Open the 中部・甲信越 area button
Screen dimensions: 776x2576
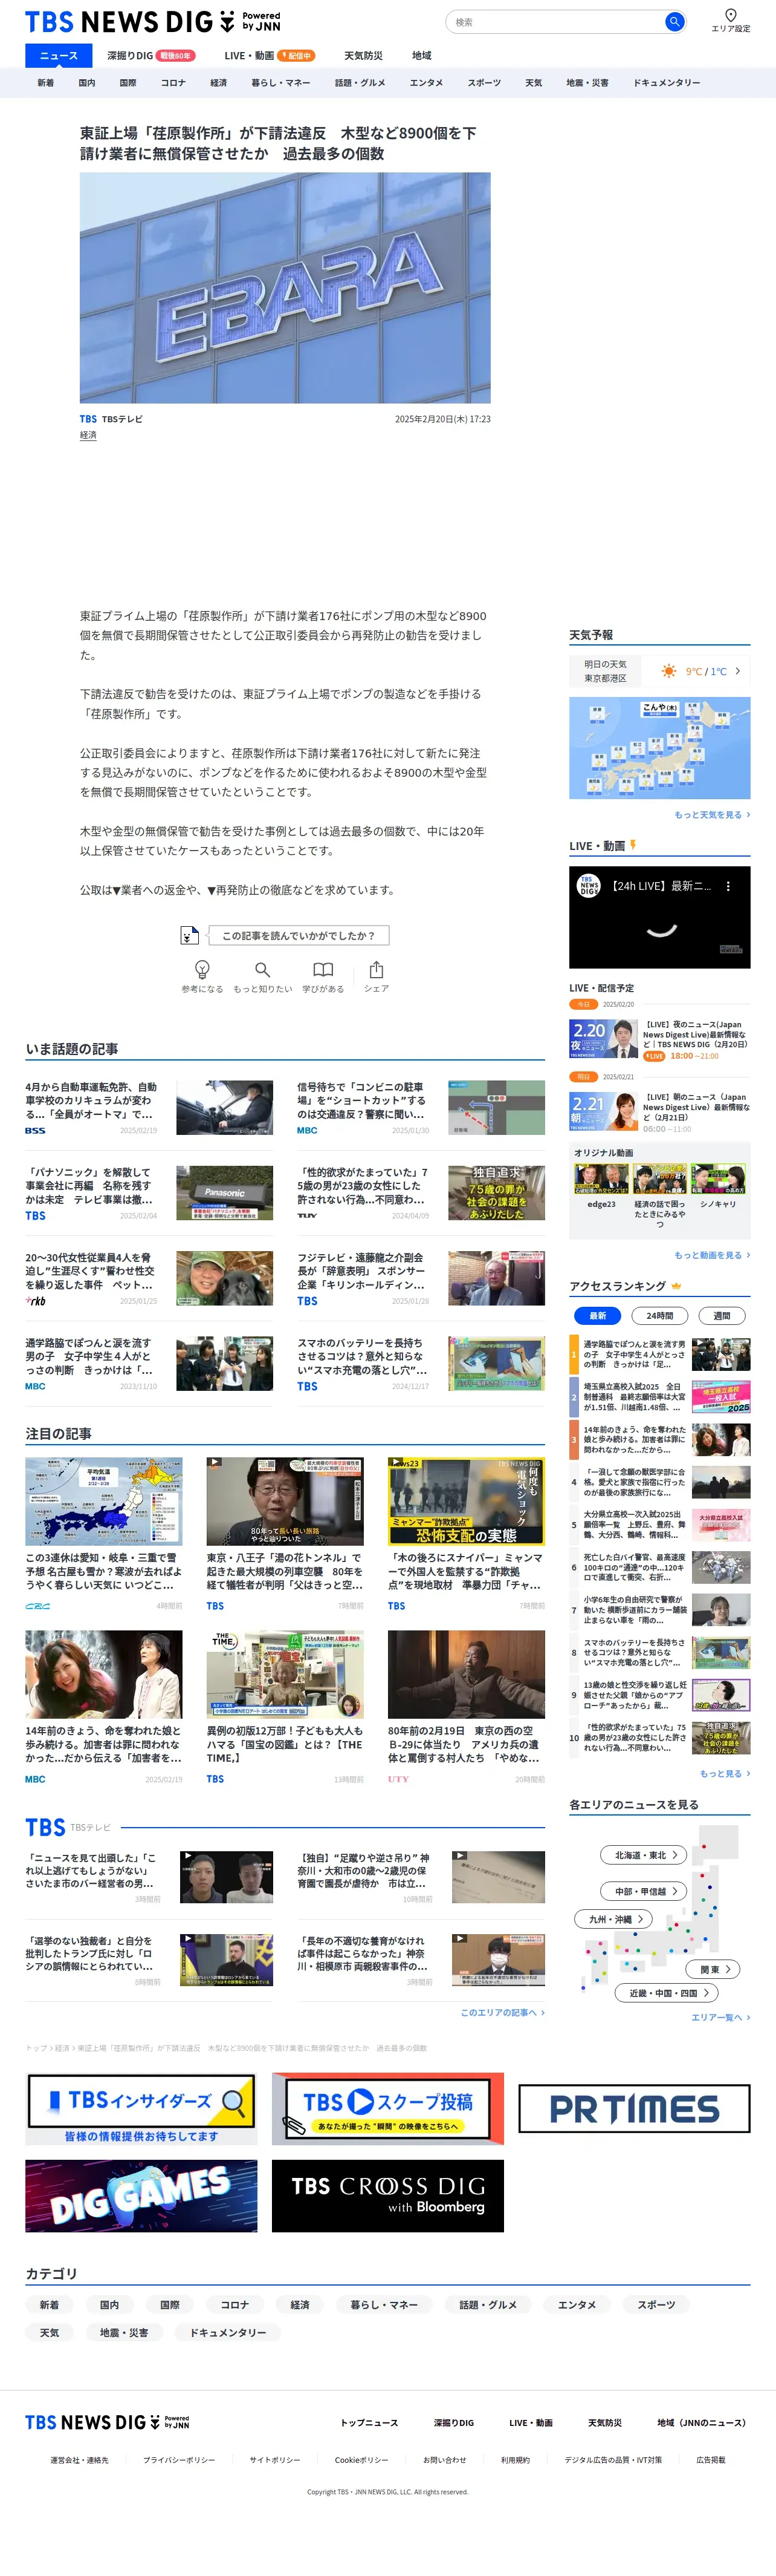(x=643, y=1891)
